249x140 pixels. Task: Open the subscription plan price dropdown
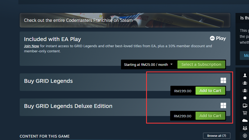[148, 64]
